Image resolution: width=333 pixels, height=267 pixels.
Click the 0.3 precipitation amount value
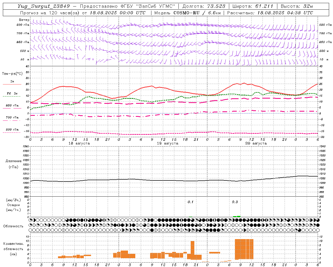click(235, 202)
